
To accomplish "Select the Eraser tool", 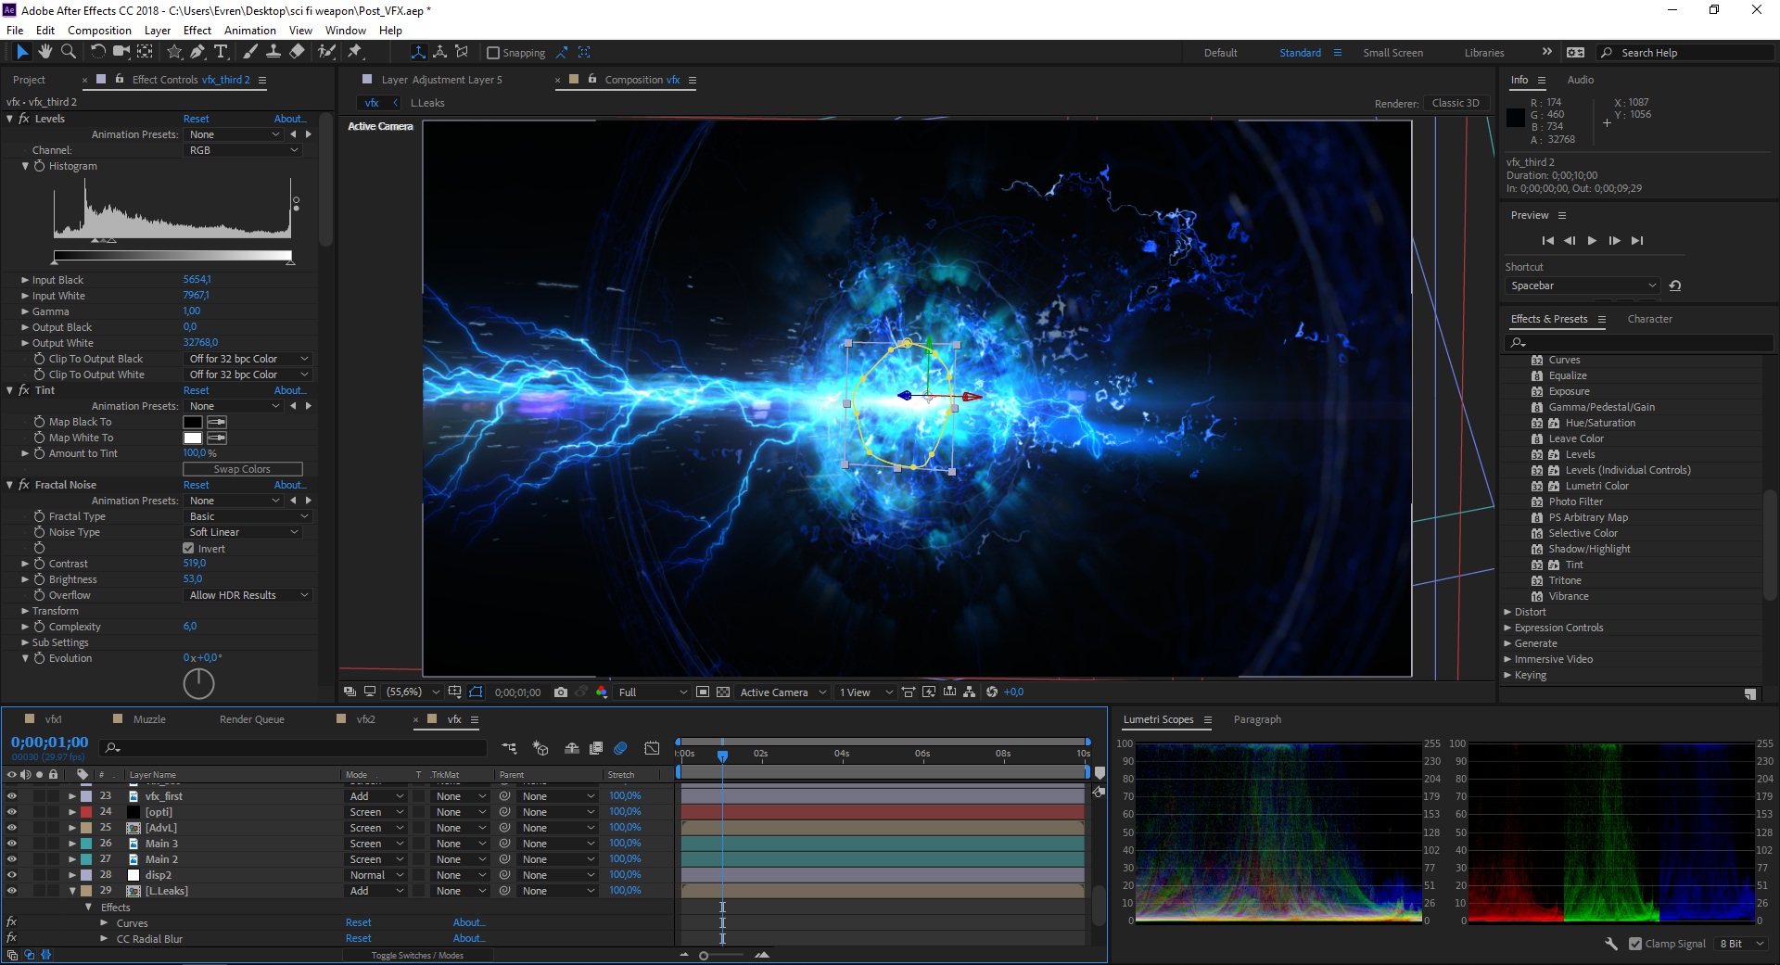I will (297, 52).
